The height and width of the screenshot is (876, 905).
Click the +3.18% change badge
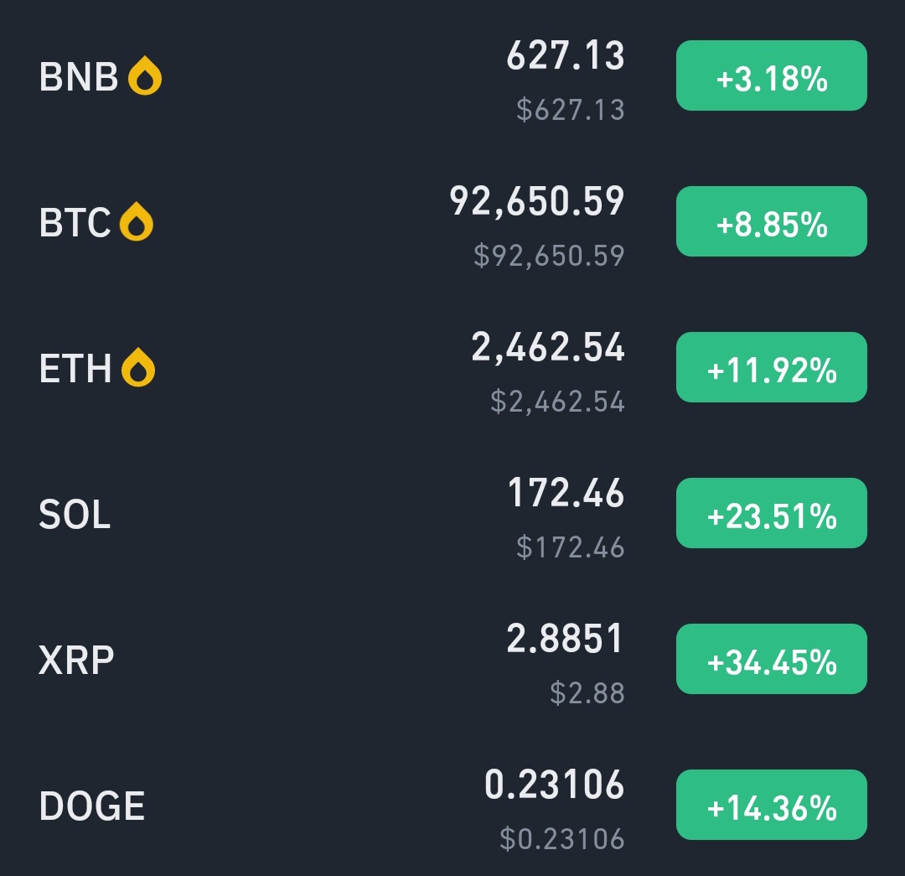[772, 75]
